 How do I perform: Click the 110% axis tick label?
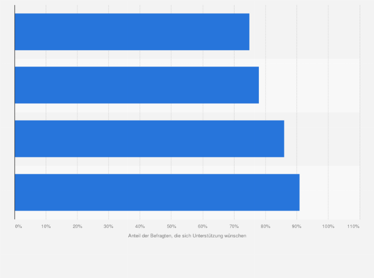353,226
